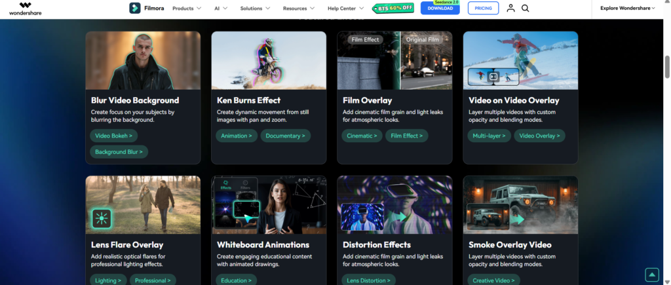
Task: Click the page vertical scrollbar thumb
Action: 667,67
